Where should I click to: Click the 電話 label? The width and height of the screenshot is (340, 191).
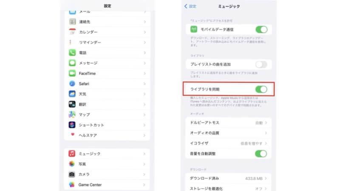click(x=82, y=53)
